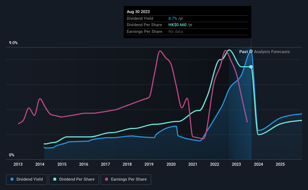Select the teal Dividend Per Share data point marker
The height and width of the screenshot is (190, 308).
pos(251,67)
